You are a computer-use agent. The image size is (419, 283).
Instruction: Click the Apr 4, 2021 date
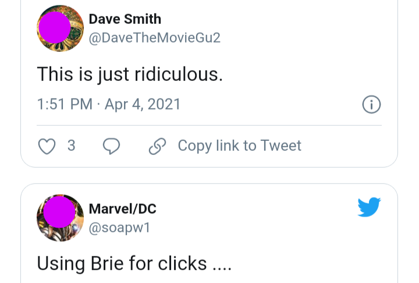pyautogui.click(x=143, y=104)
